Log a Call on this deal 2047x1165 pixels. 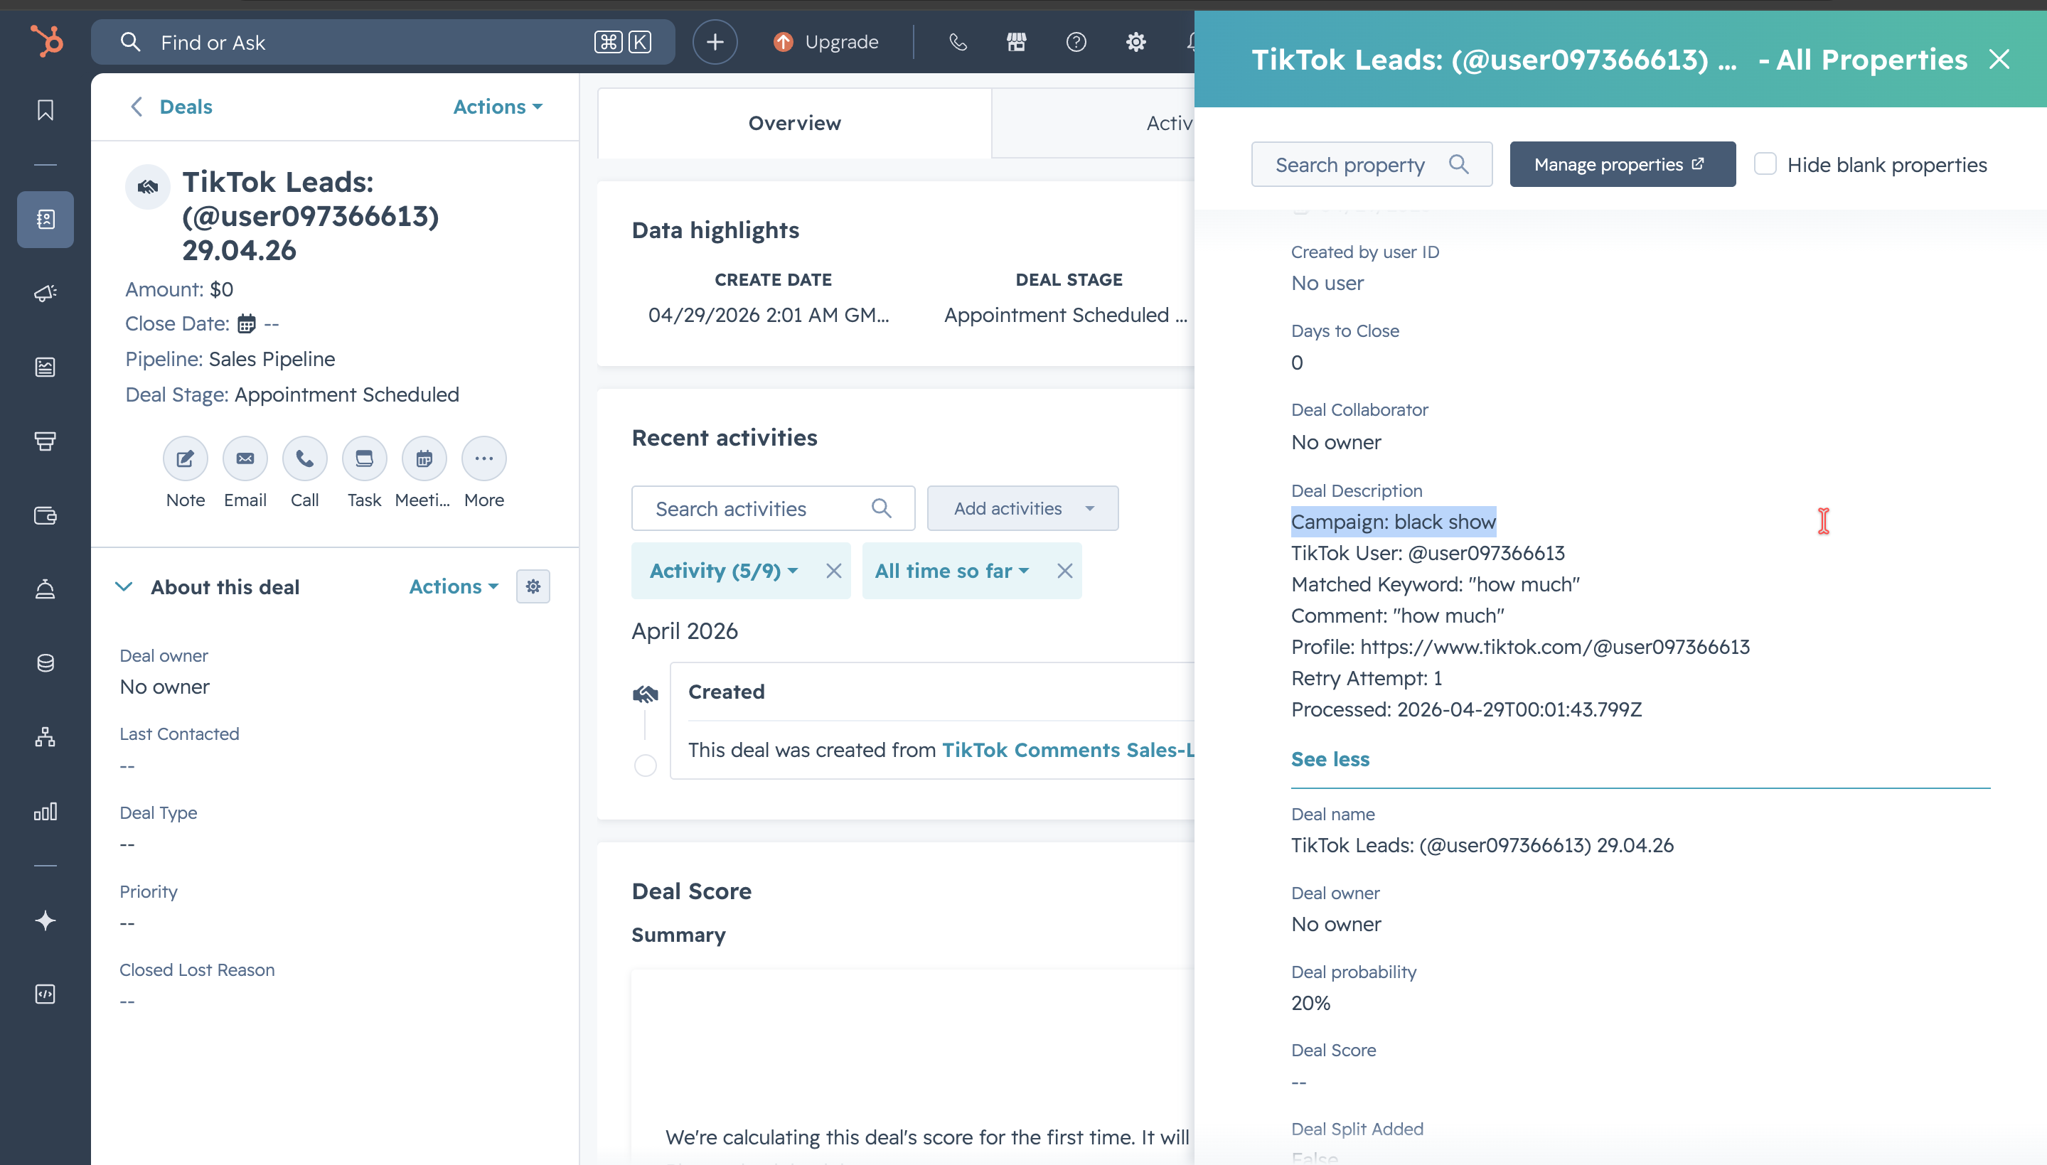click(x=305, y=458)
